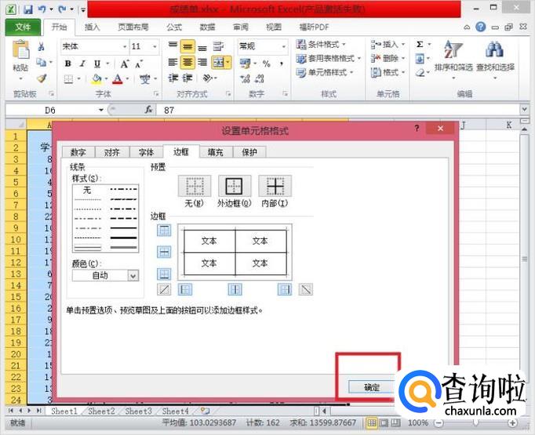Open the 文件 file menu tab
The image size is (535, 435).
pos(23,27)
